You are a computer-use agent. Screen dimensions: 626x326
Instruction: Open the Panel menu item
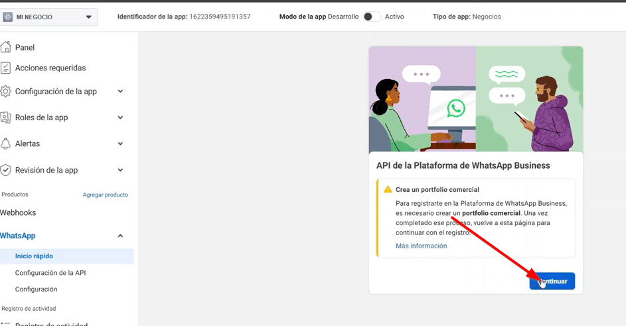(x=25, y=48)
